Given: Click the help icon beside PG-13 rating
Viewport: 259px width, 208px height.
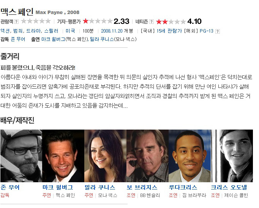Looking at the screenshot, I should coord(218,31).
